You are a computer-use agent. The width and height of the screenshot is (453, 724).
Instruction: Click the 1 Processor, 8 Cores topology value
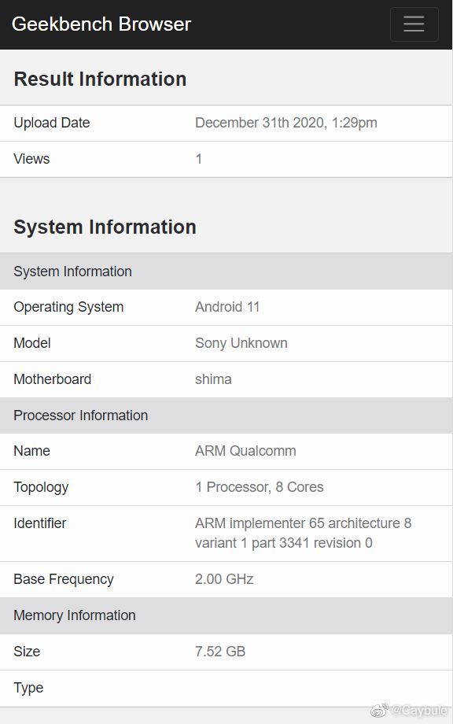(260, 487)
